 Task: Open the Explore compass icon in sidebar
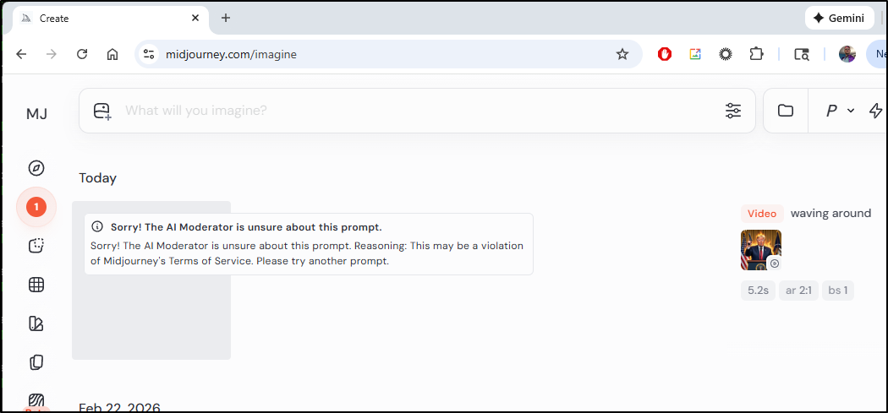pos(36,168)
